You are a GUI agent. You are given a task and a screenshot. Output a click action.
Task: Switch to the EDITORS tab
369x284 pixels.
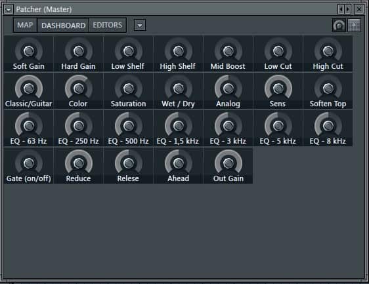coord(108,25)
